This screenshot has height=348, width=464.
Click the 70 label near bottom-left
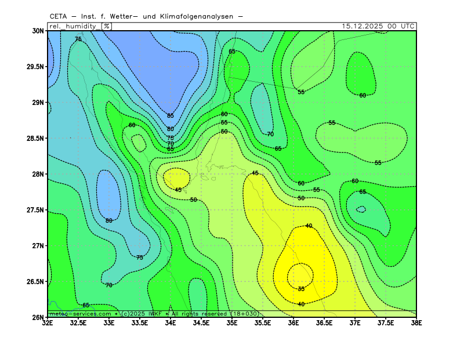coord(109,285)
